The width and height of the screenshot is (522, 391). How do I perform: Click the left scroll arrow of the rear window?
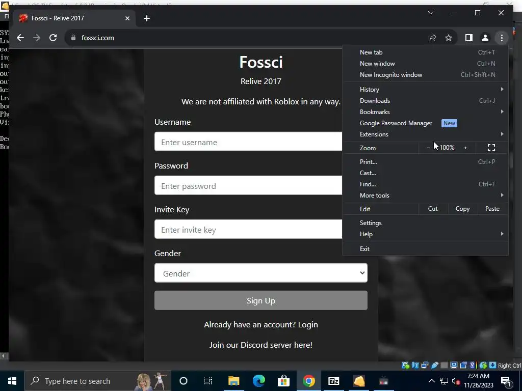click(4, 356)
